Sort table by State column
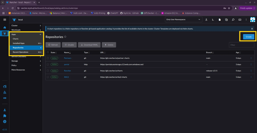Image resolution: width=257 pixels, height=133 pixels. 54,52
